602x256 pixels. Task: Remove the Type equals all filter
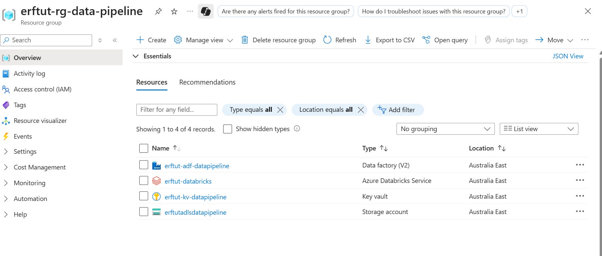(x=280, y=110)
